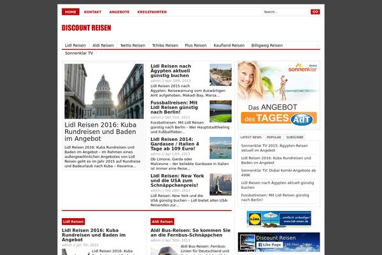Image resolution: width=382 pixels, height=255 pixels.
Task: Open lower Kuba Rundreisen article headline
Action: [x=94, y=235]
